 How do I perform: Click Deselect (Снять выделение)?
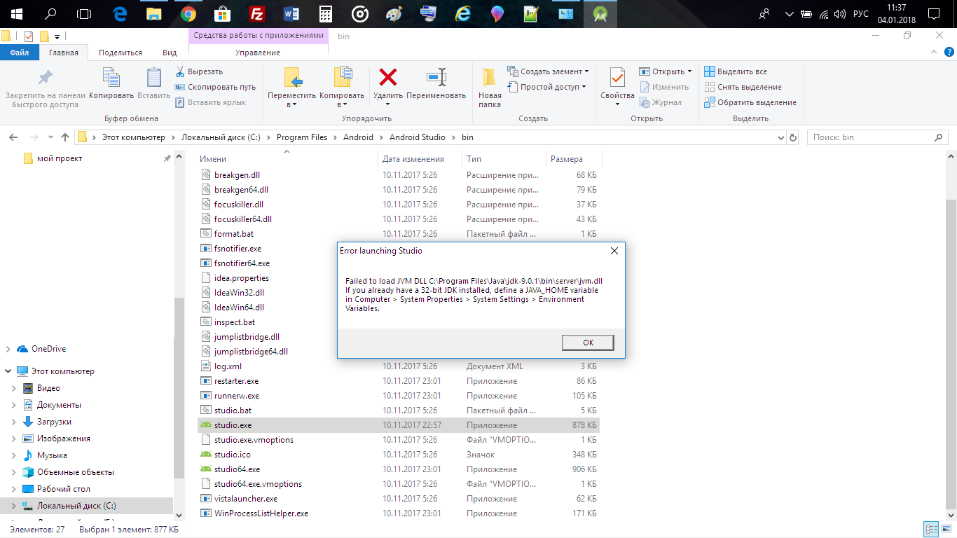(743, 87)
